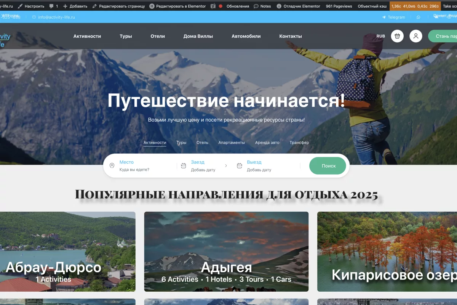Click the red recording dot in admin bar
Viewport: 457px width, 305px height.
pyautogui.click(x=221, y=6)
